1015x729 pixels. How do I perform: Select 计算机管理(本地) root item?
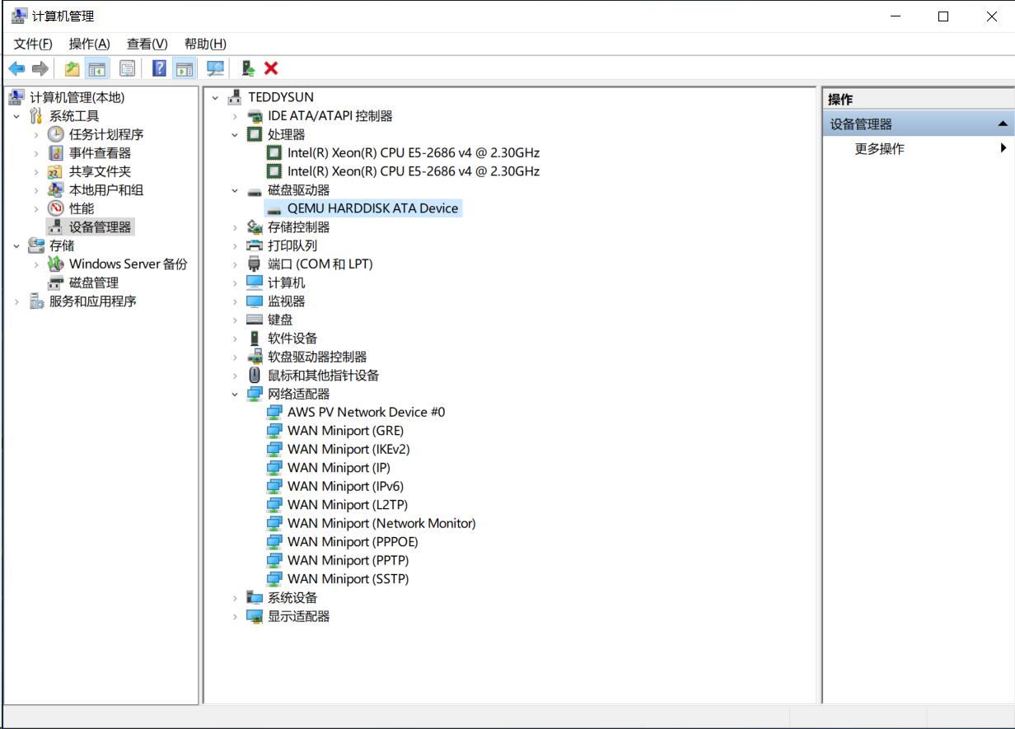77,97
